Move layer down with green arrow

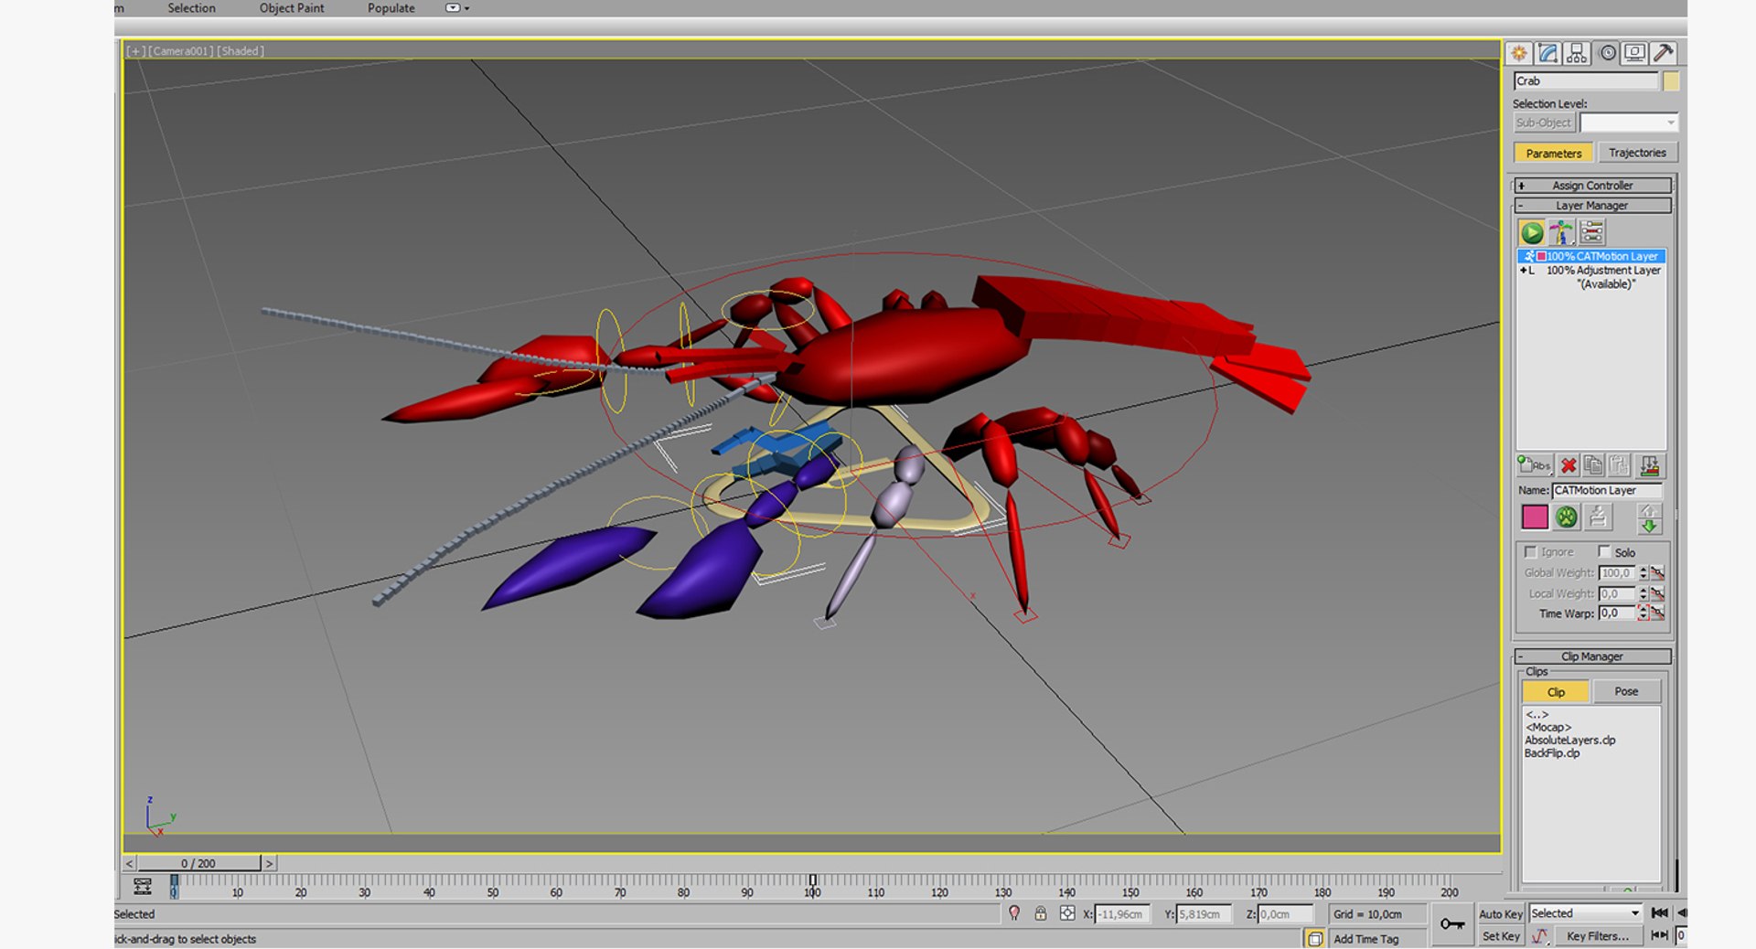pyautogui.click(x=1649, y=526)
